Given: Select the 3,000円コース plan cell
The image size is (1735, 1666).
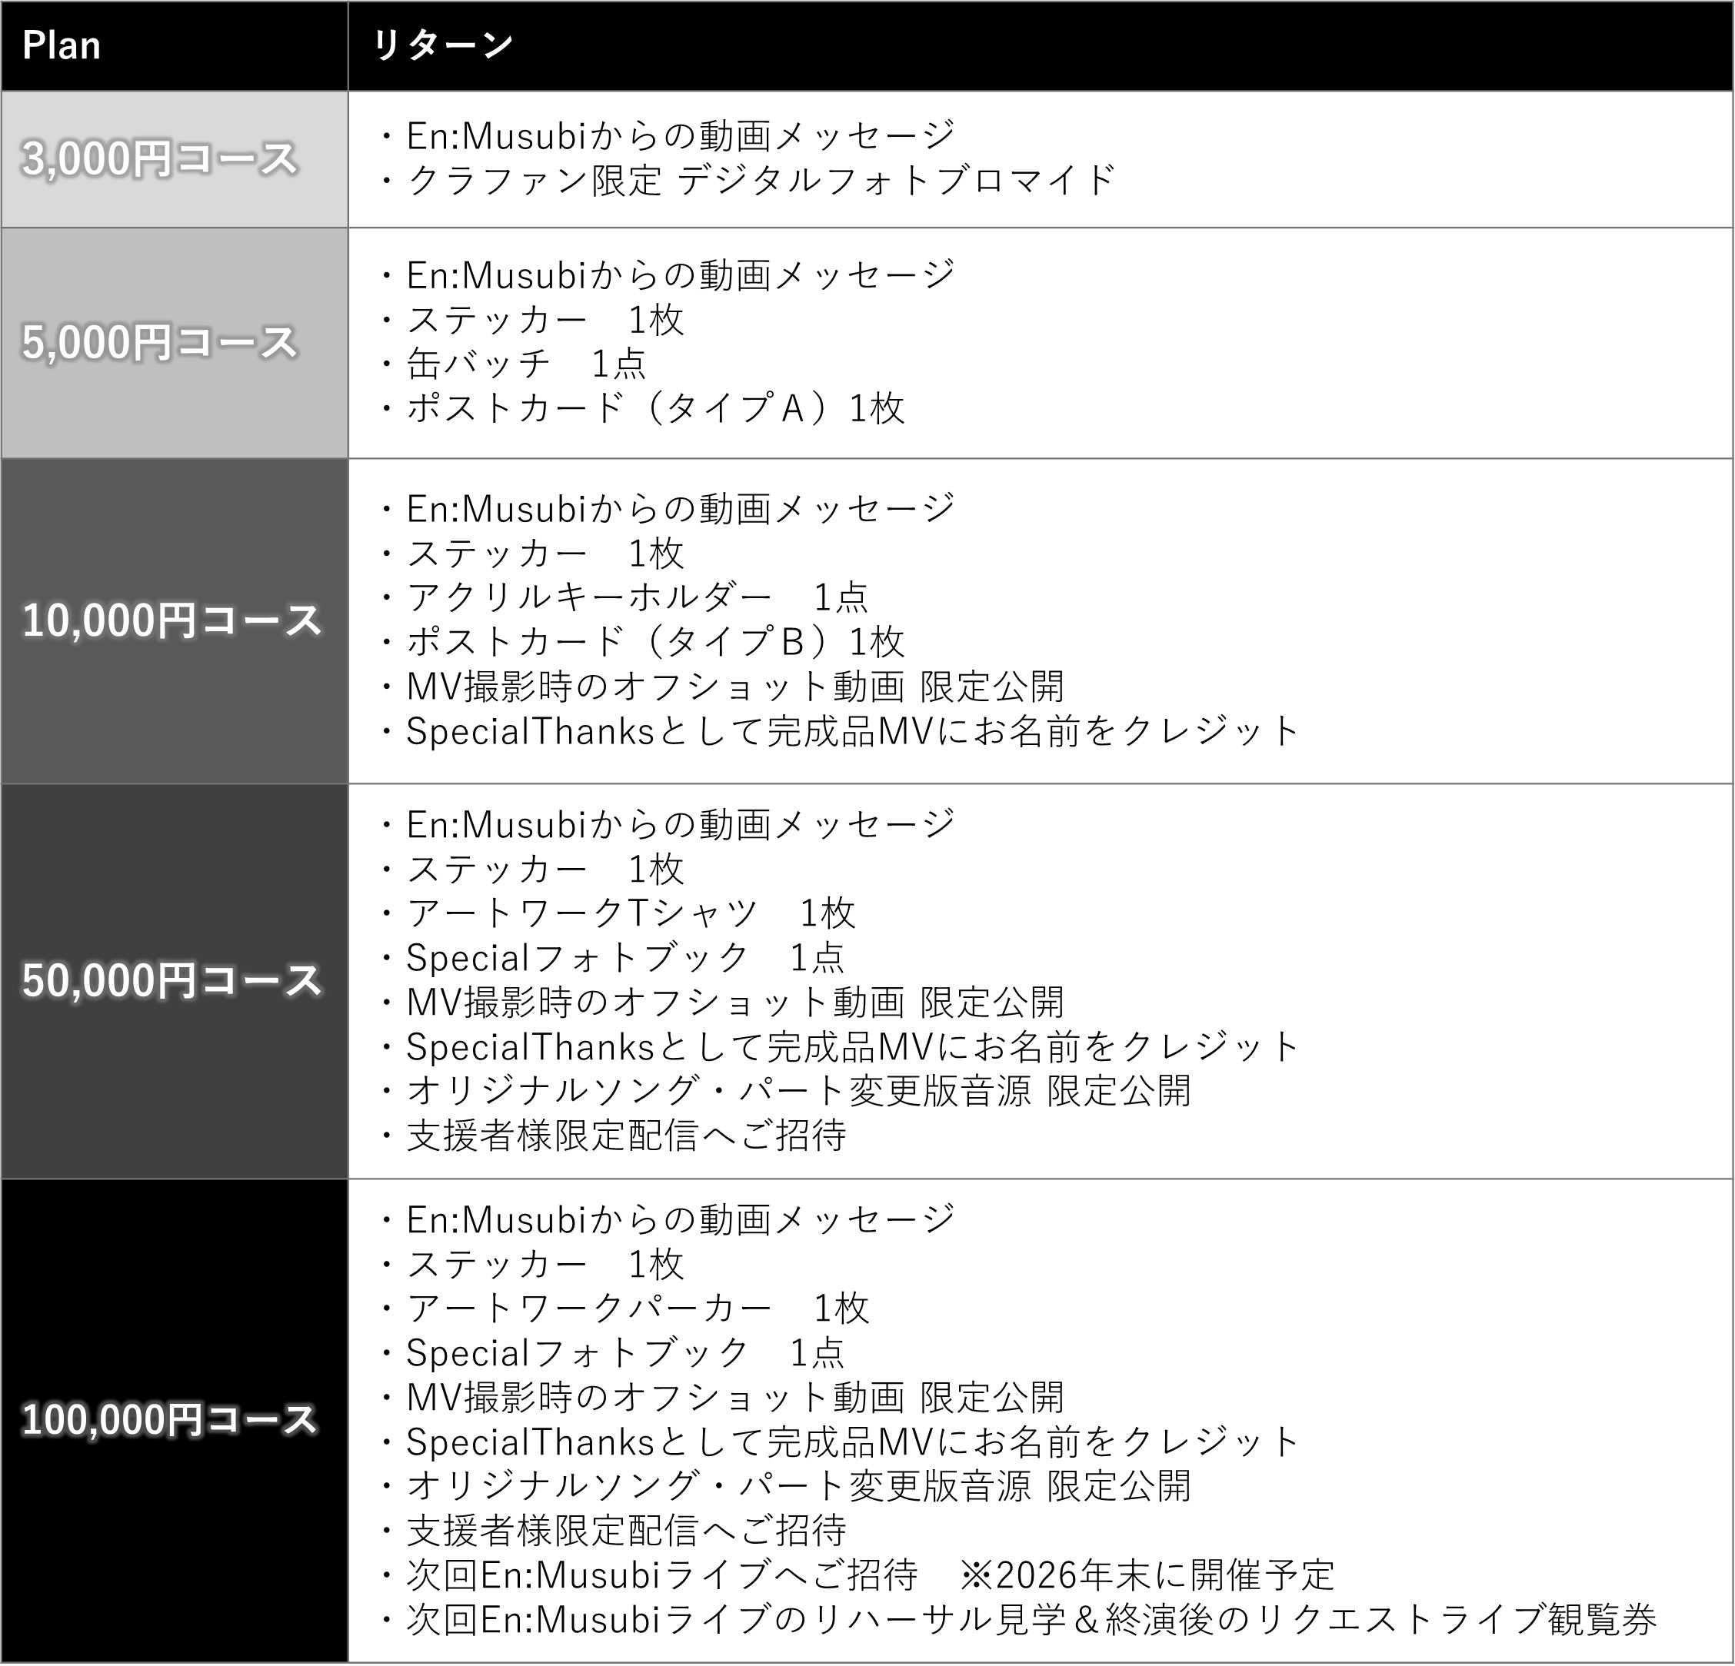Looking at the screenshot, I should tap(160, 159).
